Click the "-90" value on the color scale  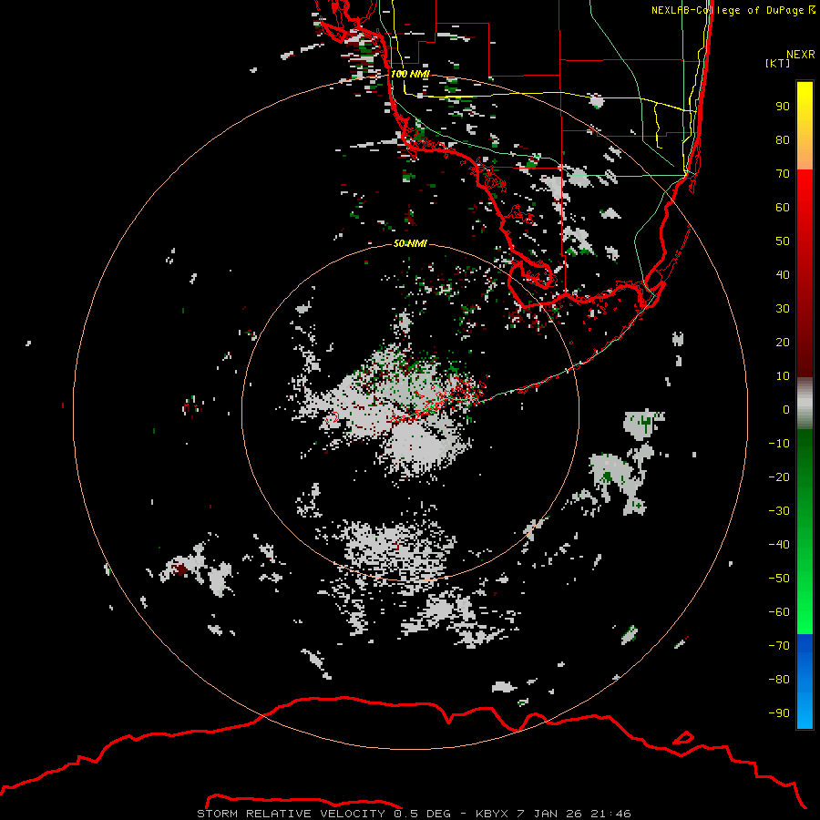click(x=779, y=713)
